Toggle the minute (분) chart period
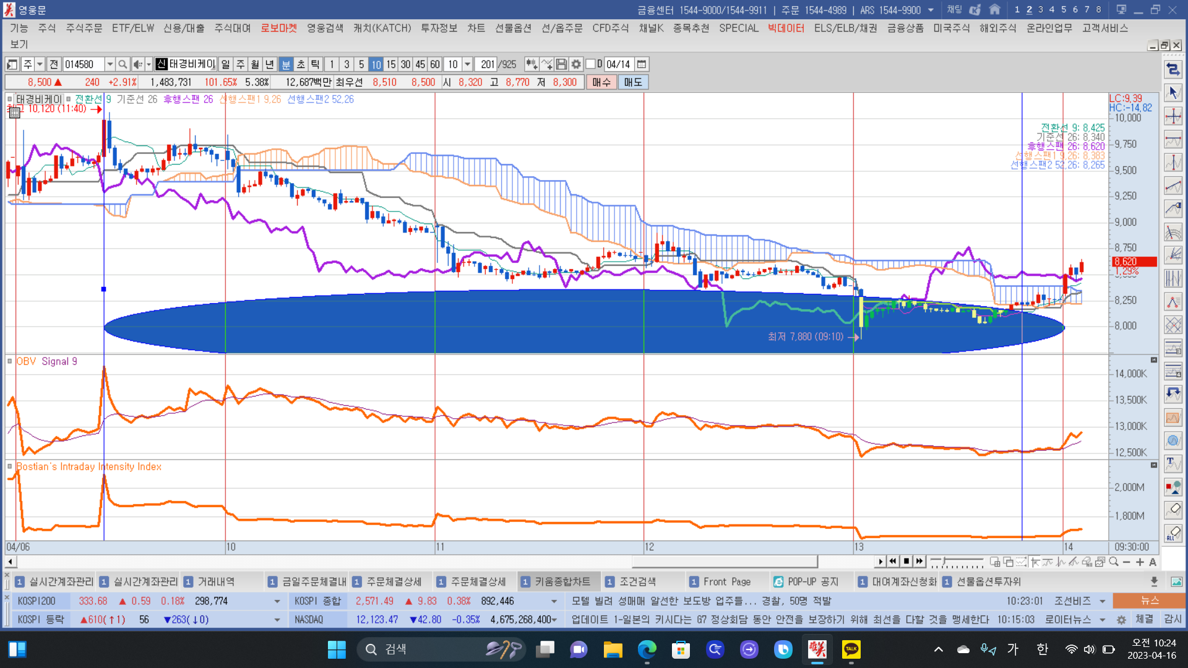The width and height of the screenshot is (1188, 668). (x=286, y=64)
